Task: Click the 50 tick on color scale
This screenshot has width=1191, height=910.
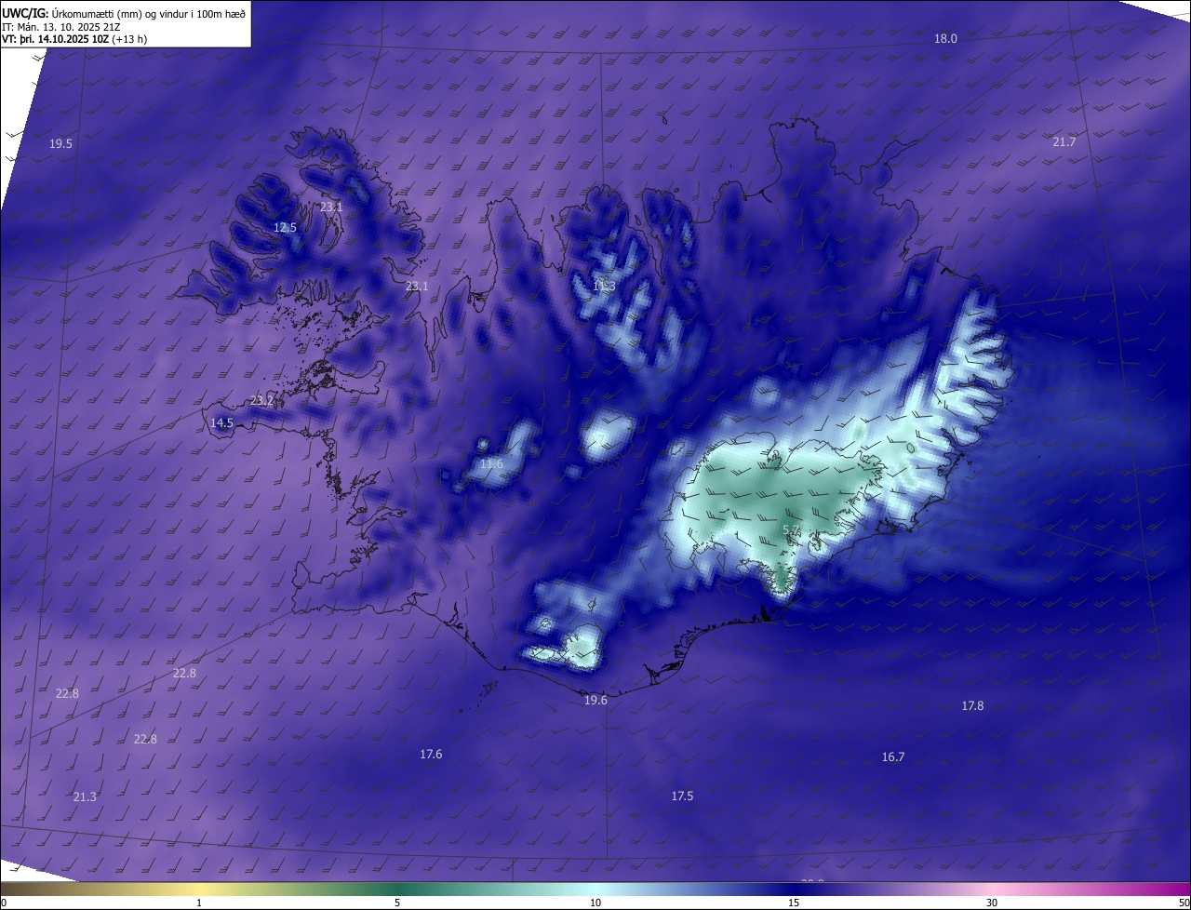Action: 1184,903
